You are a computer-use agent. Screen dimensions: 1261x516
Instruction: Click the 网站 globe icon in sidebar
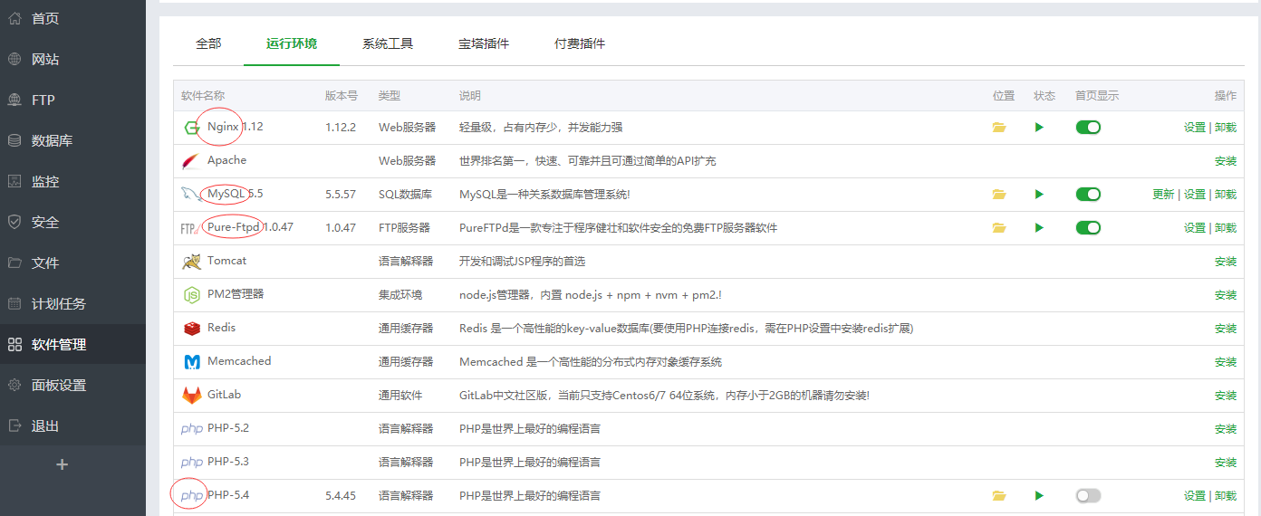(14, 59)
